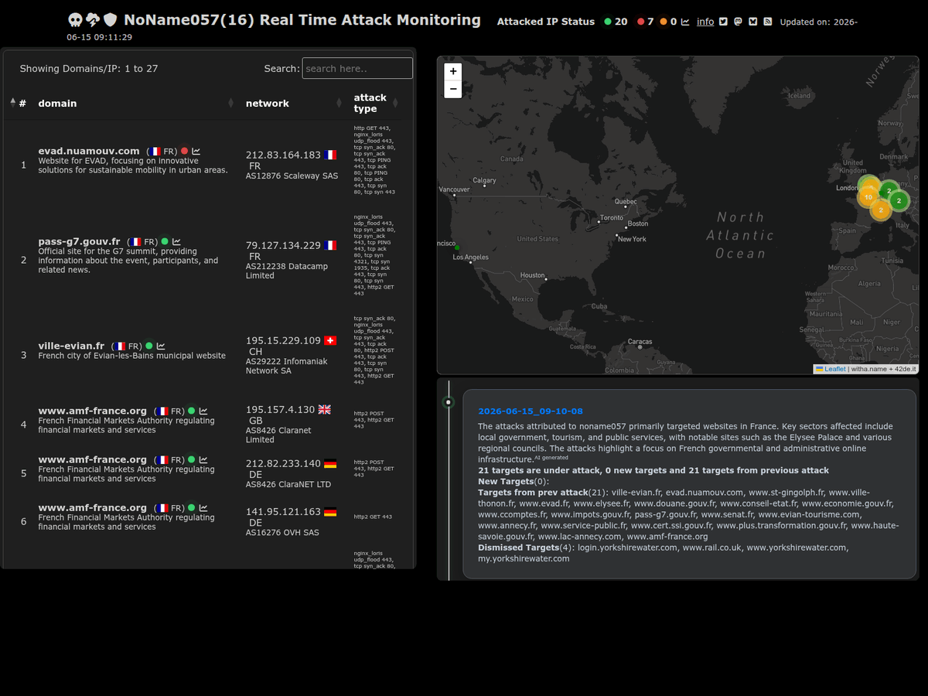Screen dimensions: 928x696
Task: Click AS29222 Infomaniak Network SA text
Action: click(x=287, y=366)
